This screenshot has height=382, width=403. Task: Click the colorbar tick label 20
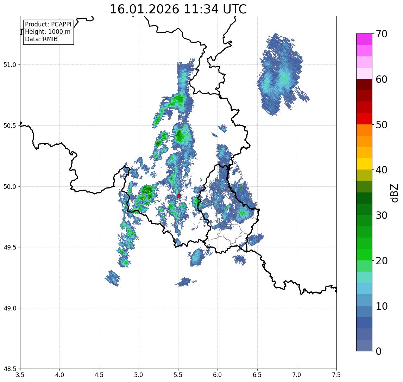click(x=382, y=261)
